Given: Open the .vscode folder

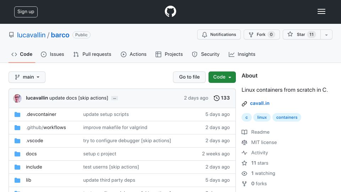Looking at the screenshot, I should click(x=34, y=141).
